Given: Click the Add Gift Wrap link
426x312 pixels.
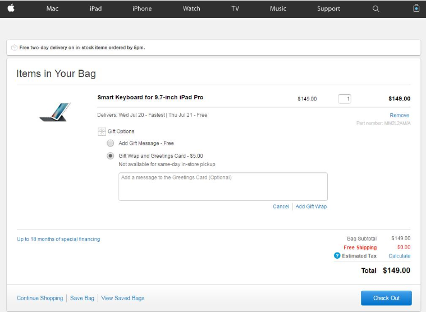Looking at the screenshot, I should (x=311, y=207).
